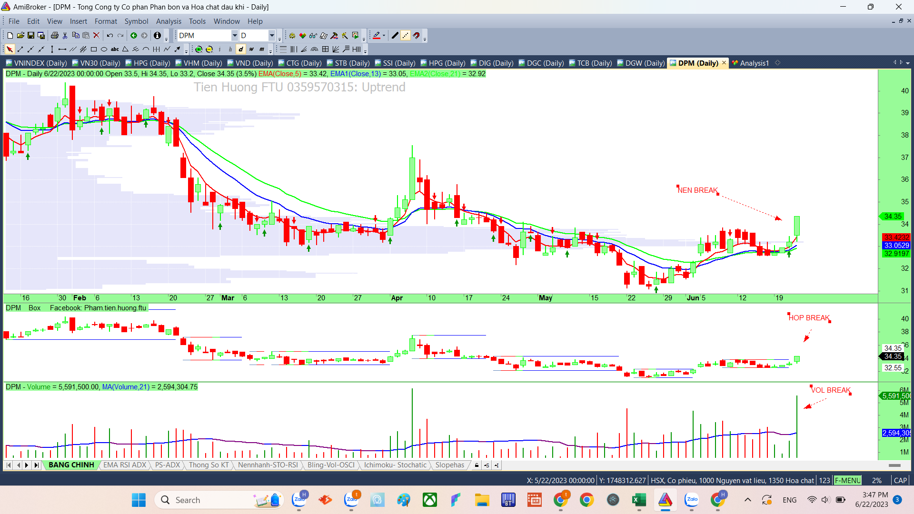Click the zoom out magnifier icon
The image size is (914, 514).
[x=209, y=49]
